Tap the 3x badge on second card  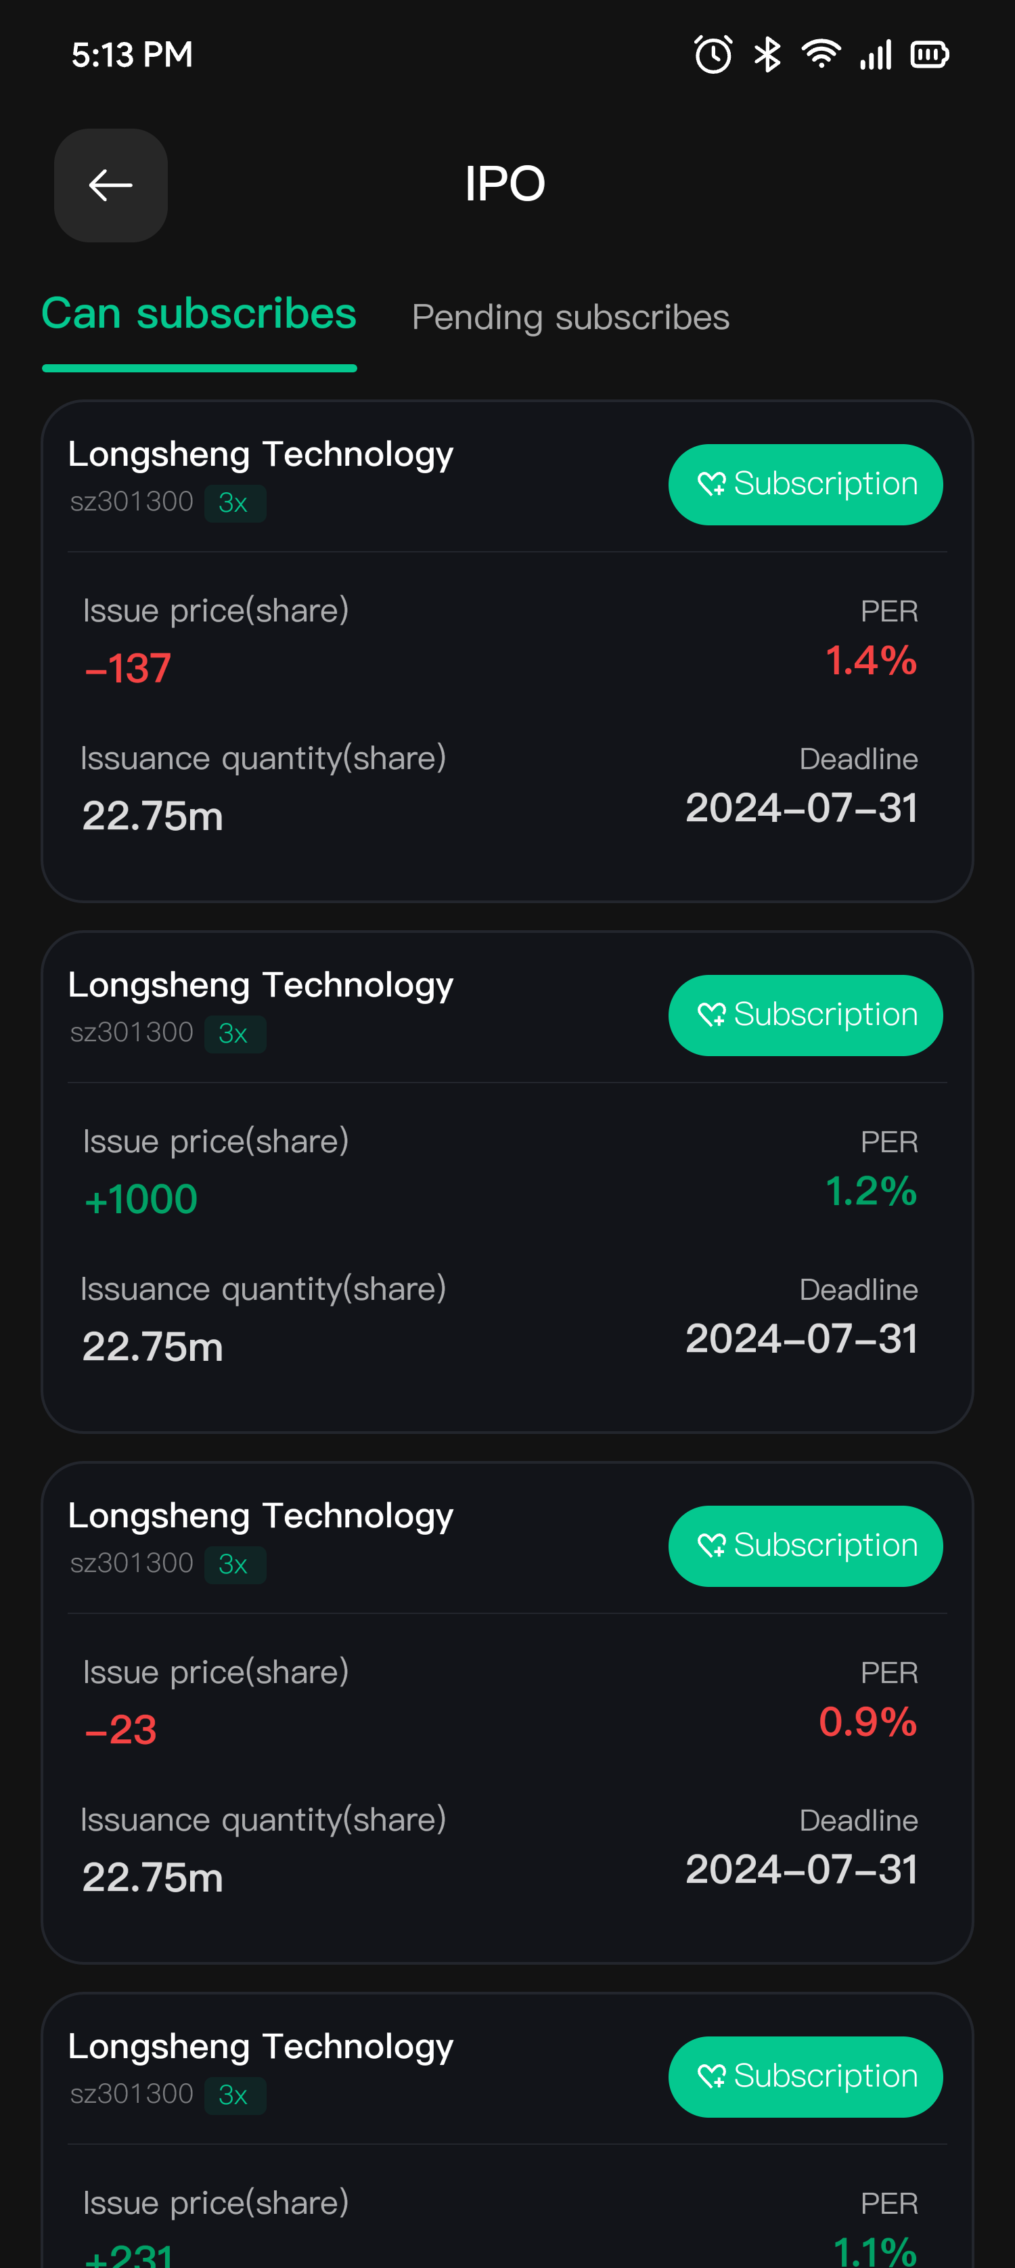coord(234,1034)
